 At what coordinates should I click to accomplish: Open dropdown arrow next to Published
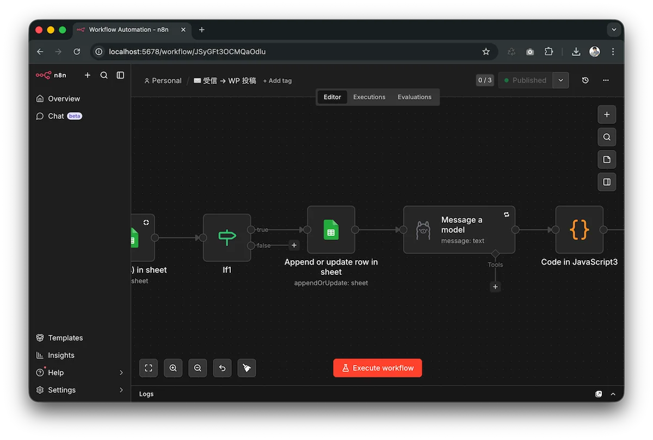point(561,80)
